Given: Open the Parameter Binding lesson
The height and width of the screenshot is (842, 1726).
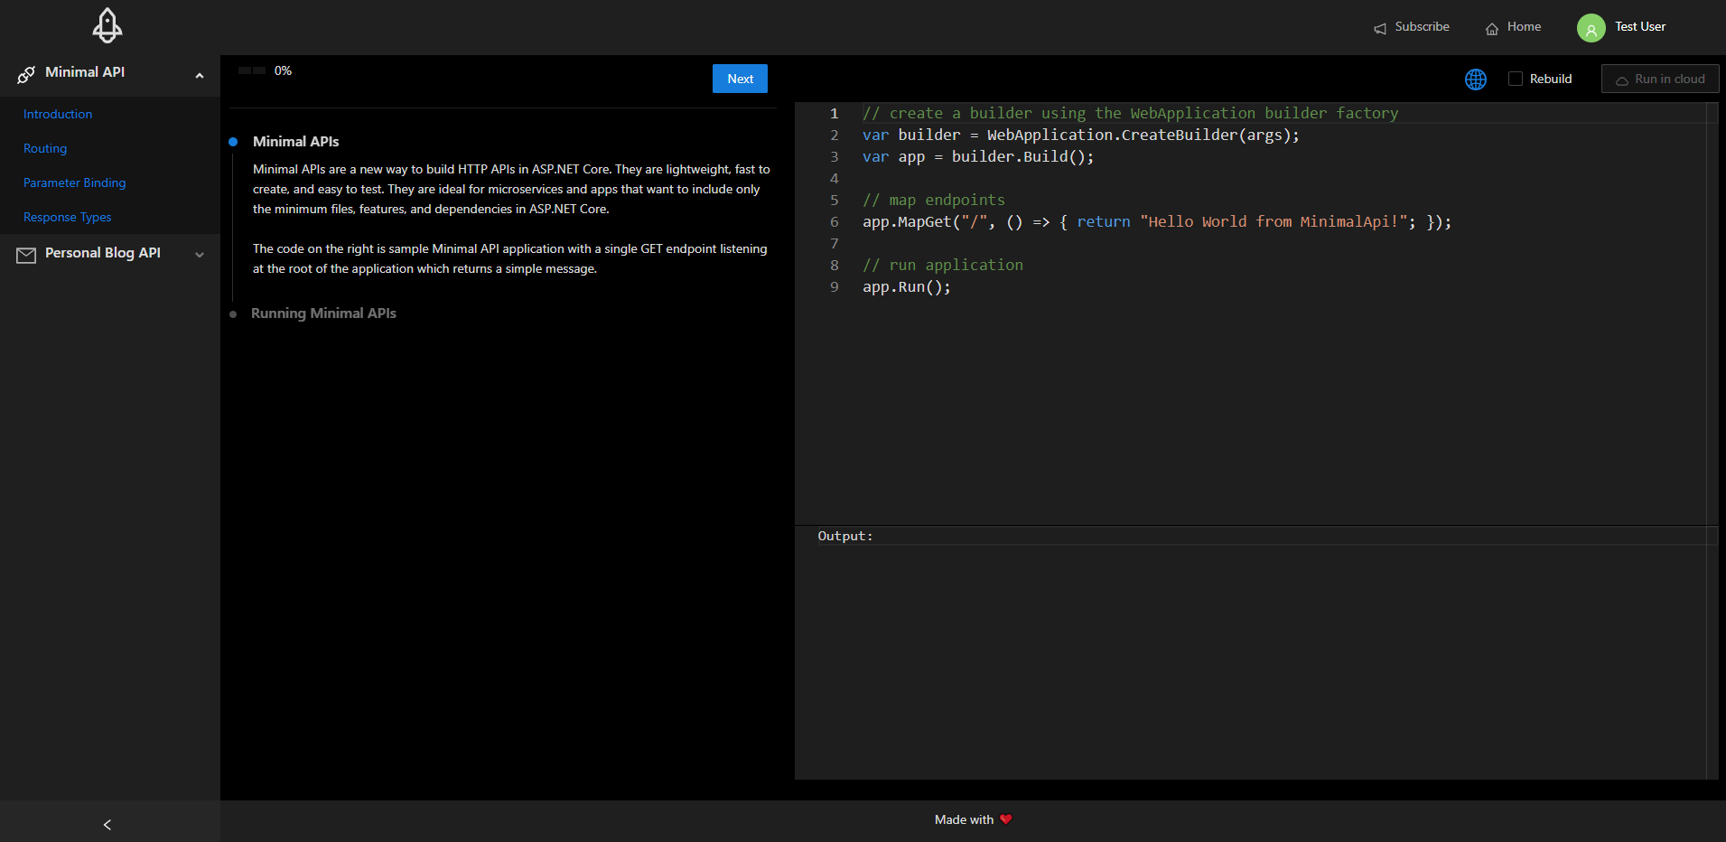Looking at the screenshot, I should tap(75, 182).
